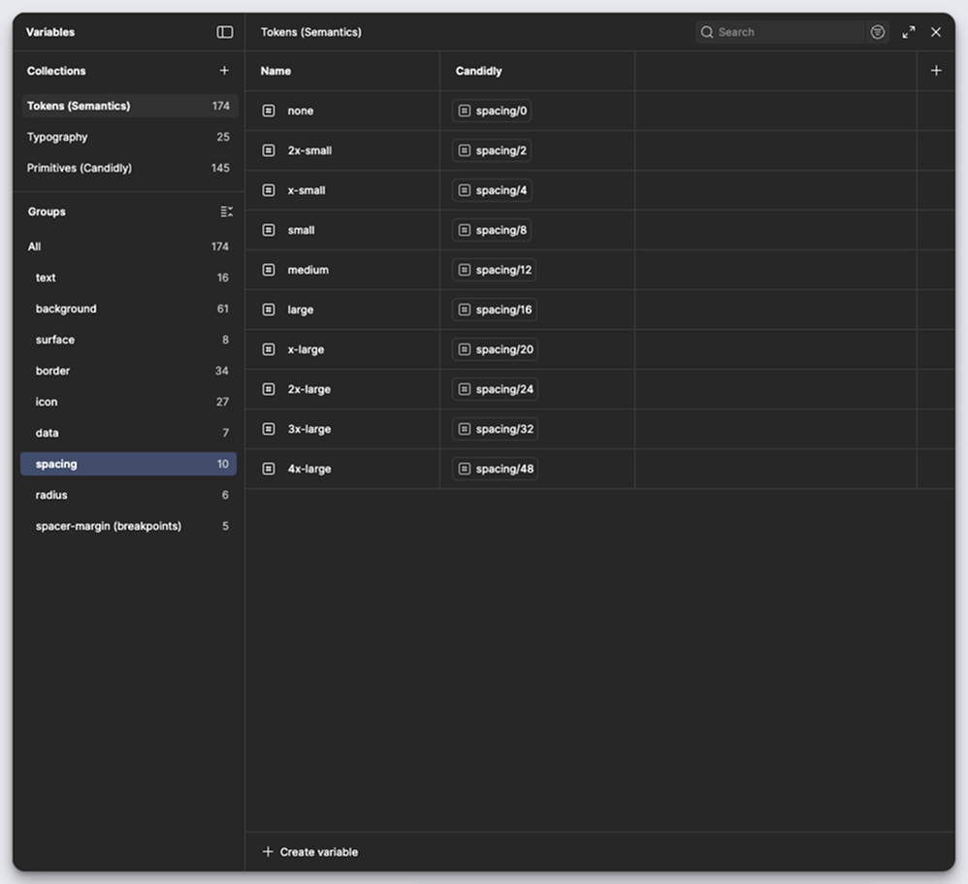This screenshot has height=884, width=968.
Task: Open sort options in the Groups header
Action: (x=226, y=212)
